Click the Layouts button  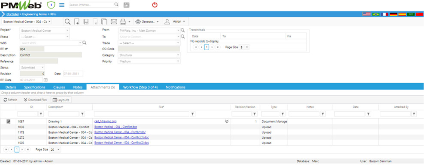point(61,100)
